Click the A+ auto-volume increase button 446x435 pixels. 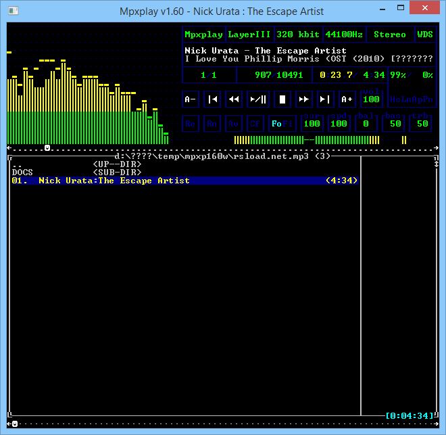pos(347,99)
